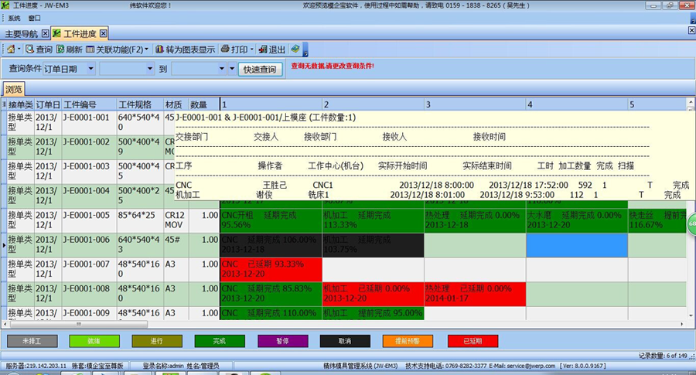Click the application icon in the title bar
The image size is (696, 375).
tap(5, 5)
